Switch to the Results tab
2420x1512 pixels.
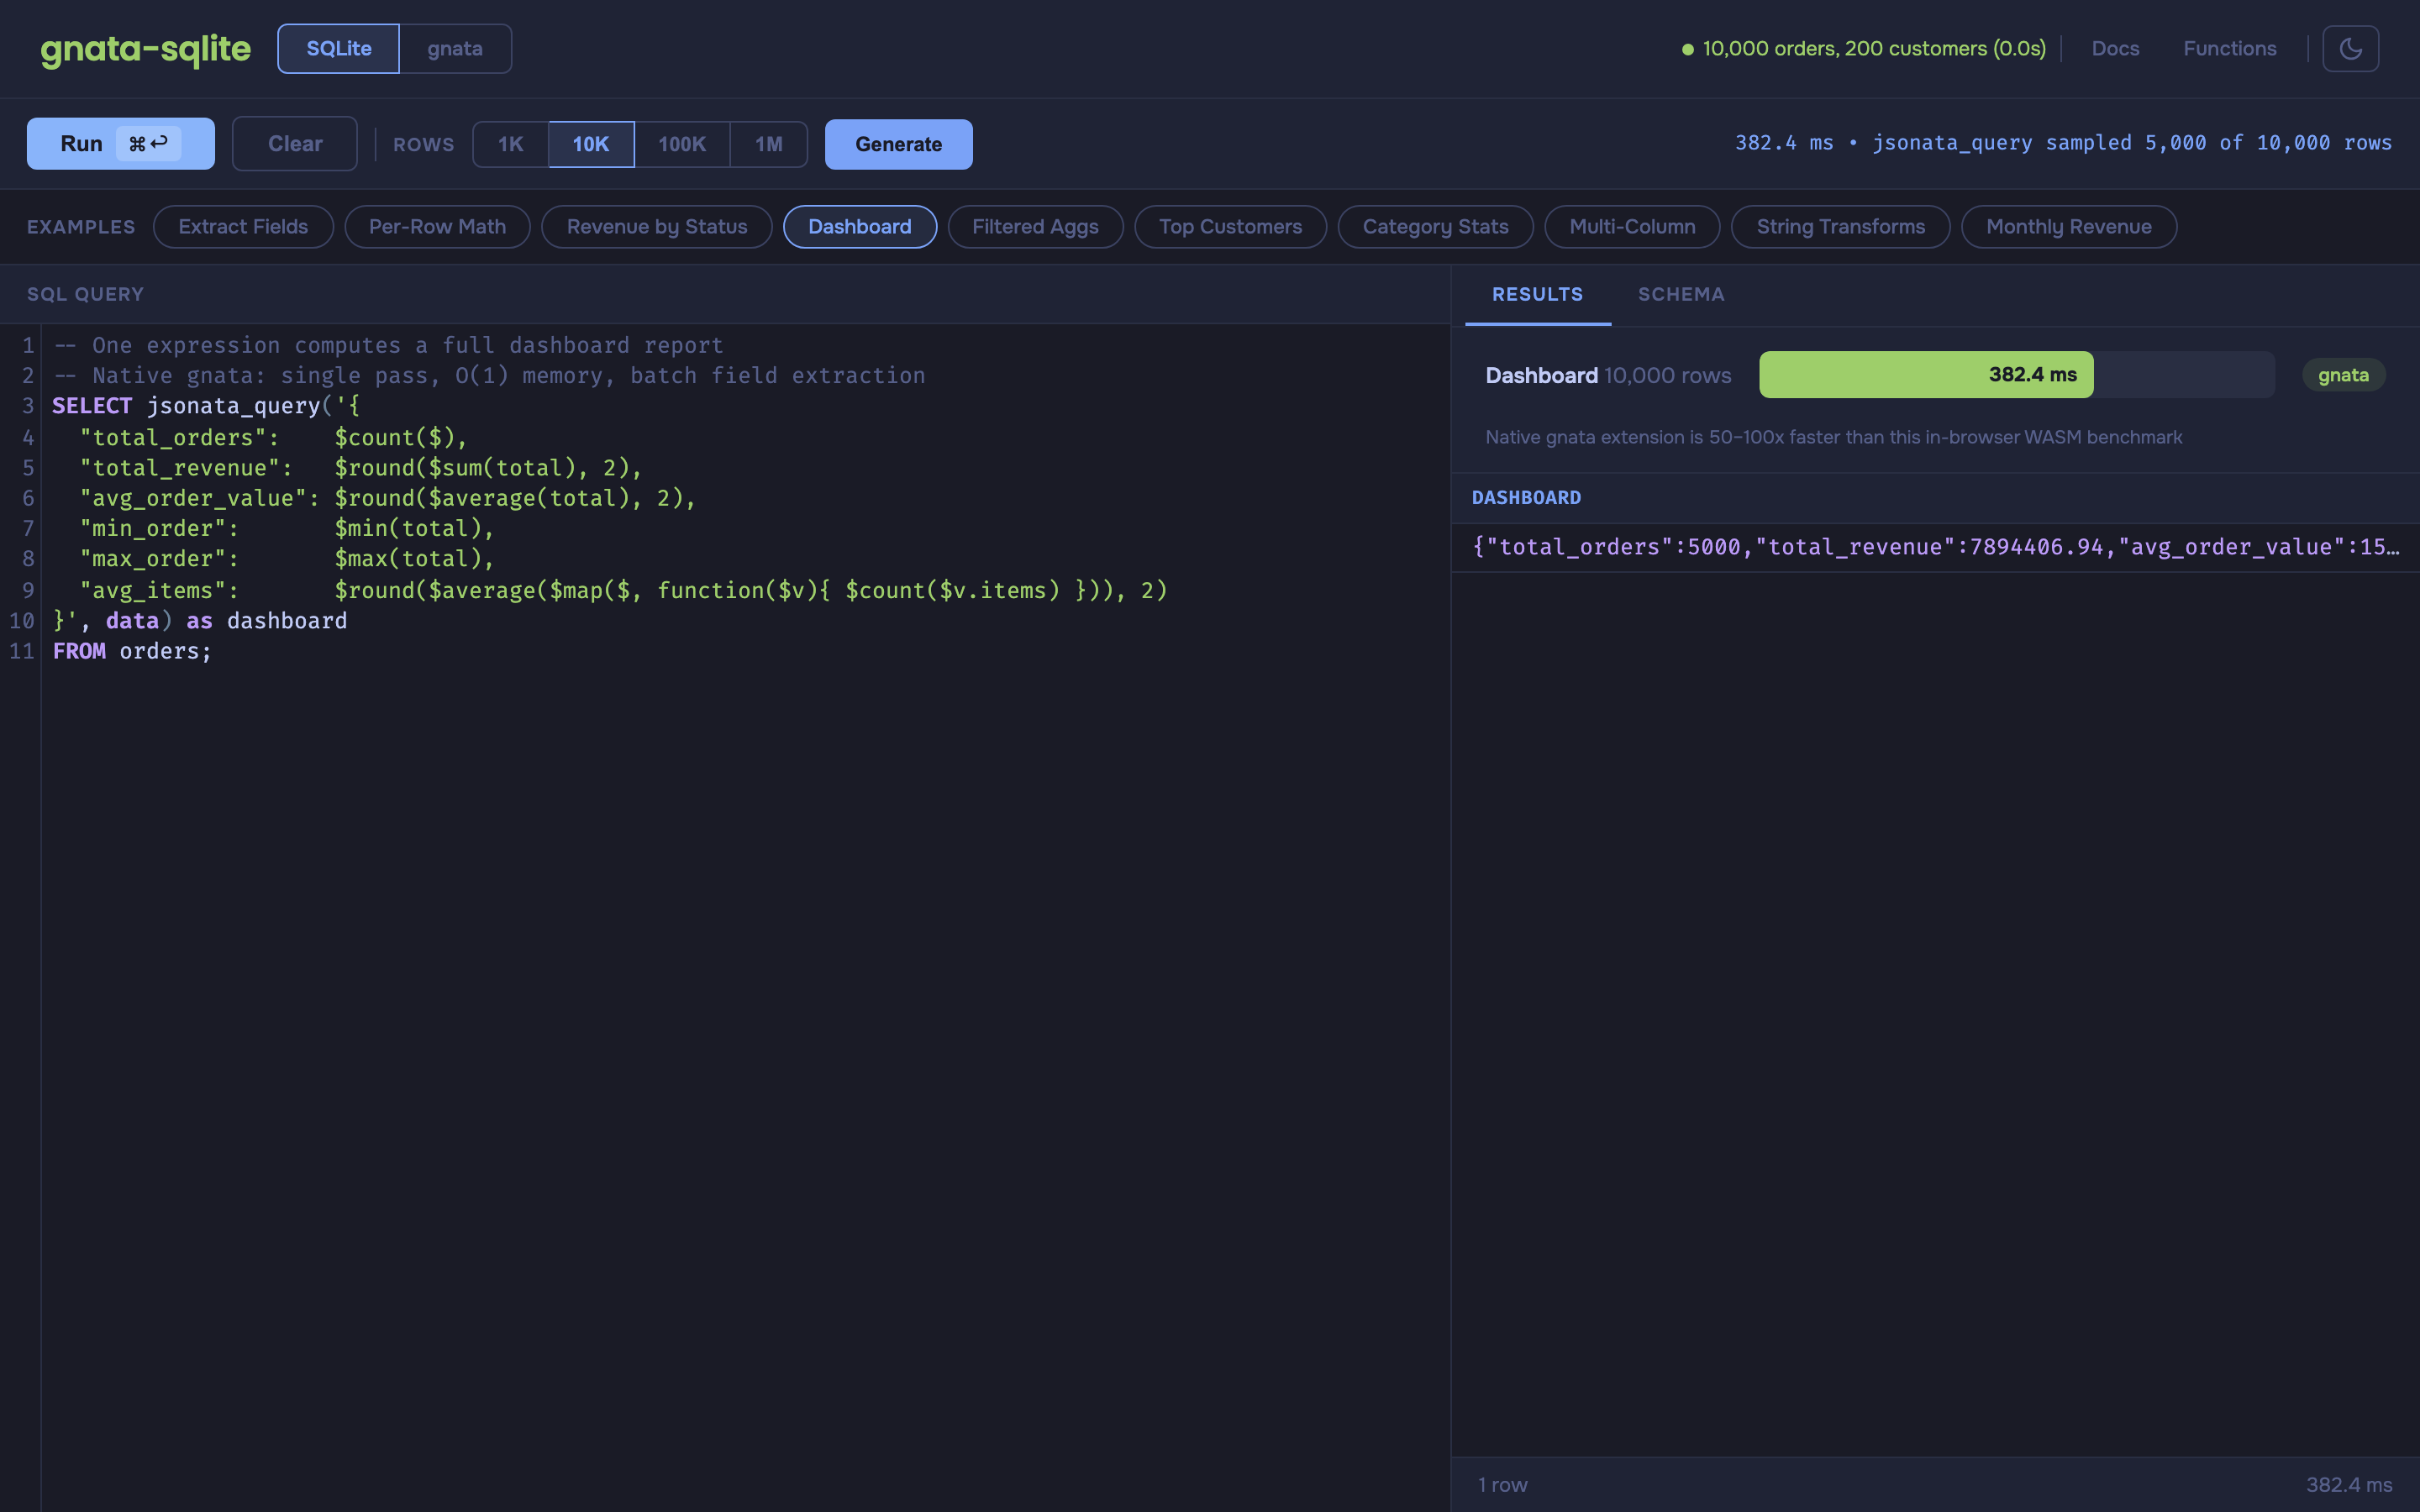pyautogui.click(x=1537, y=294)
